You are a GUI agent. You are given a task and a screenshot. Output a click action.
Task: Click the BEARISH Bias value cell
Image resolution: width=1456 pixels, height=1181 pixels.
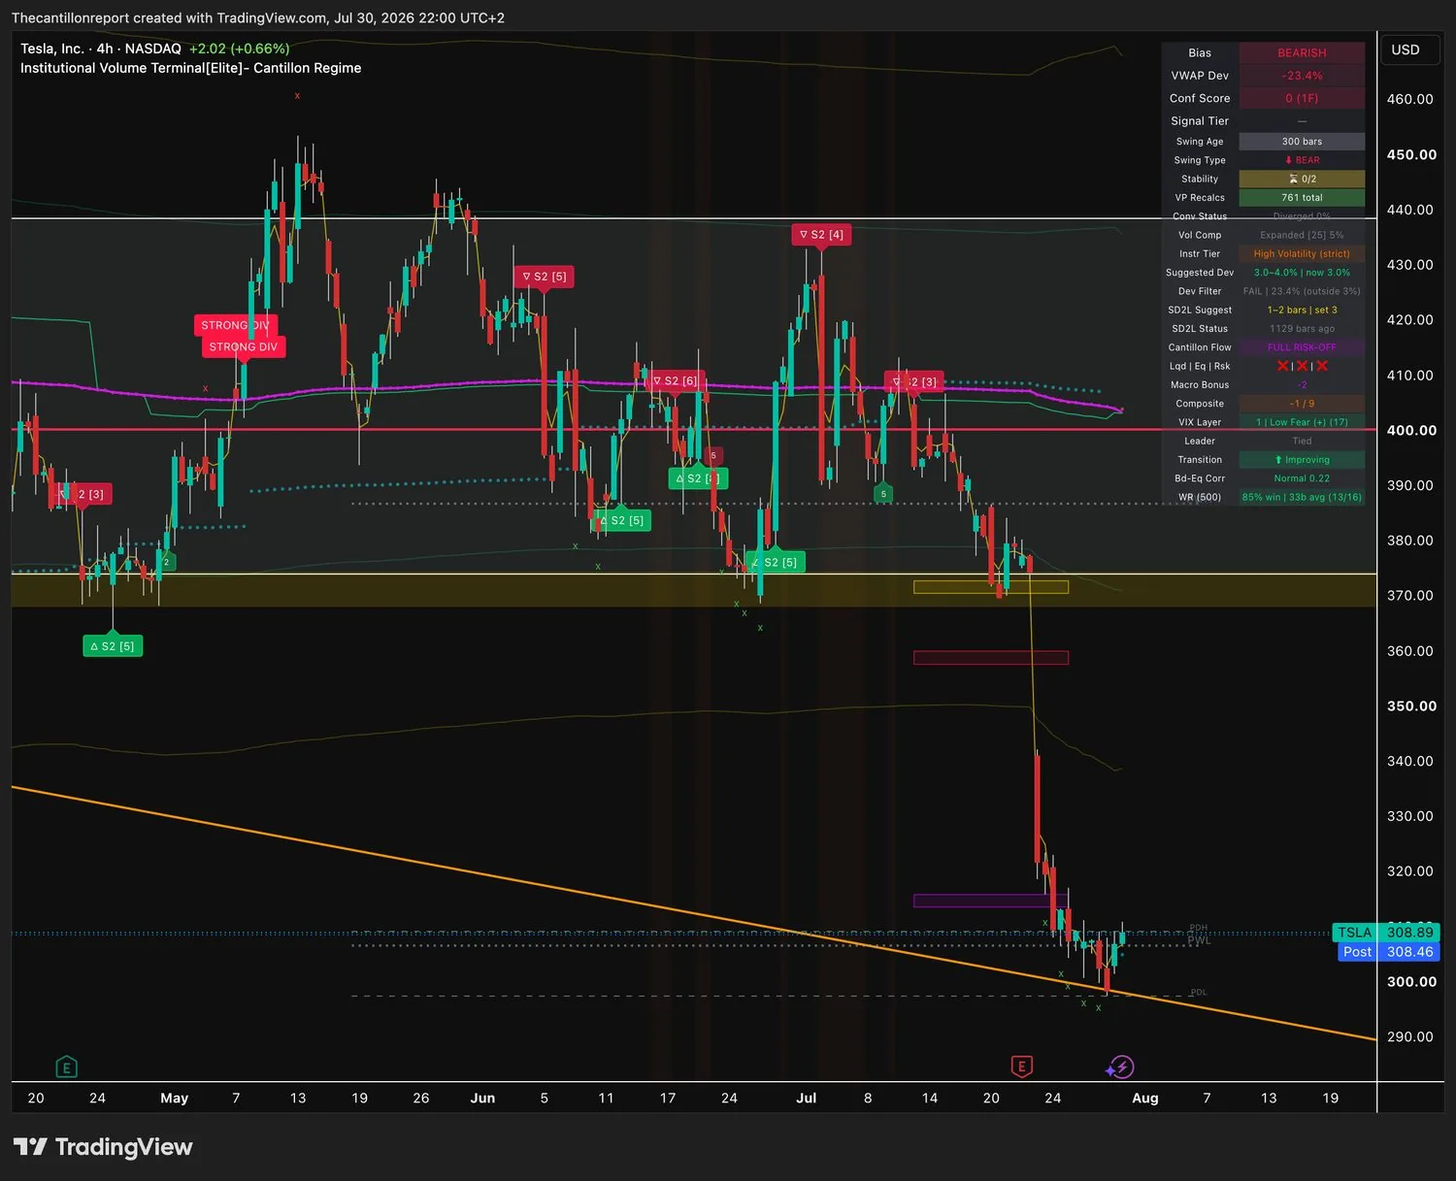(1302, 52)
